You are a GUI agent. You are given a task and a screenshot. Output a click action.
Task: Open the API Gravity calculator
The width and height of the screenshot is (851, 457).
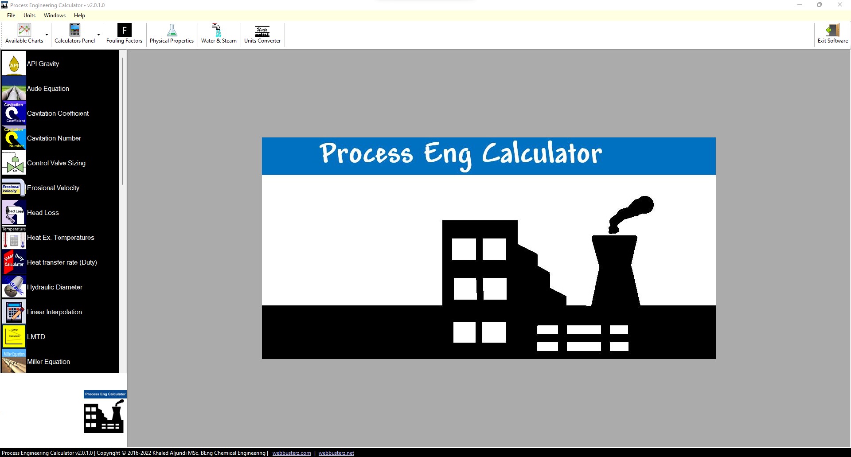(x=43, y=63)
